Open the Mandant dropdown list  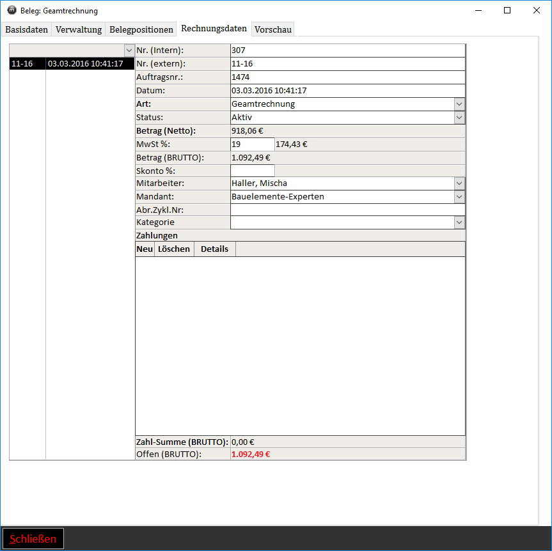click(459, 197)
